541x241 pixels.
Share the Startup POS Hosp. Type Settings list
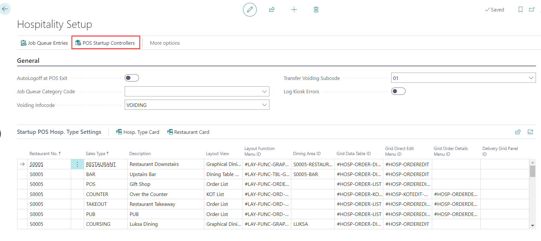point(518,132)
